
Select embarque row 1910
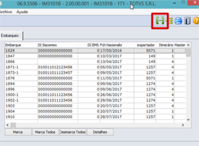(95, 117)
